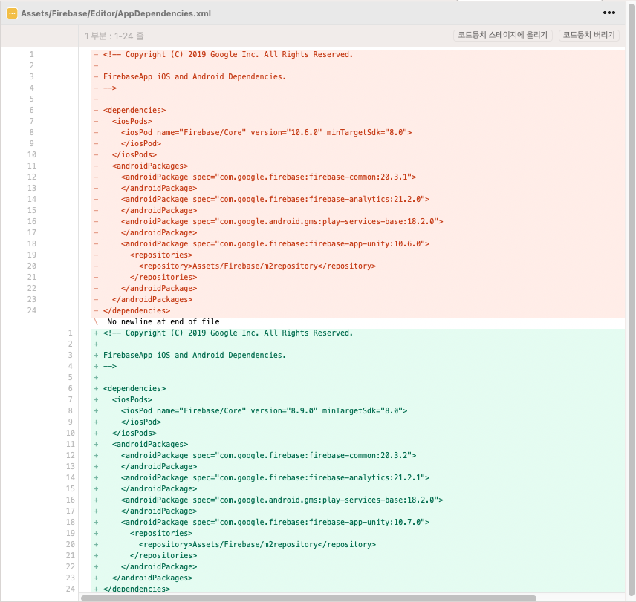636x602 pixels.
Task: Click added <androidPackages> opening line
Action: coord(358,445)
